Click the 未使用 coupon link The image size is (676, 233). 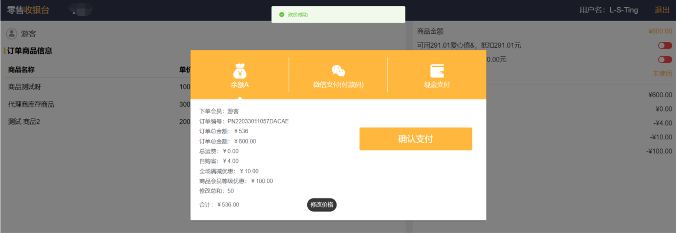pyautogui.click(x=662, y=73)
